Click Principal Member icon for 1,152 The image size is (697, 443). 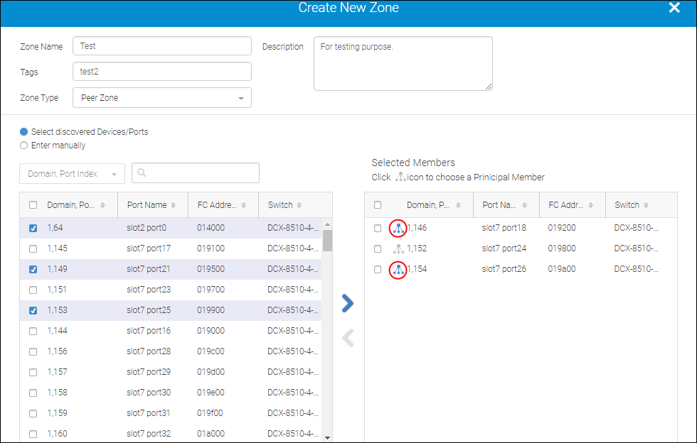pyautogui.click(x=398, y=248)
